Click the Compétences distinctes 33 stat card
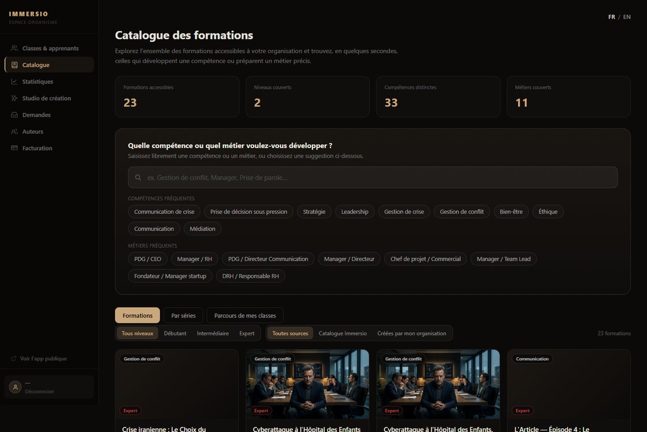Image resolution: width=647 pixels, height=432 pixels. pos(438,97)
